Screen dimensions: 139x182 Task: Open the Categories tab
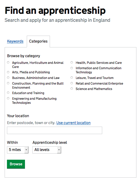click(38, 41)
